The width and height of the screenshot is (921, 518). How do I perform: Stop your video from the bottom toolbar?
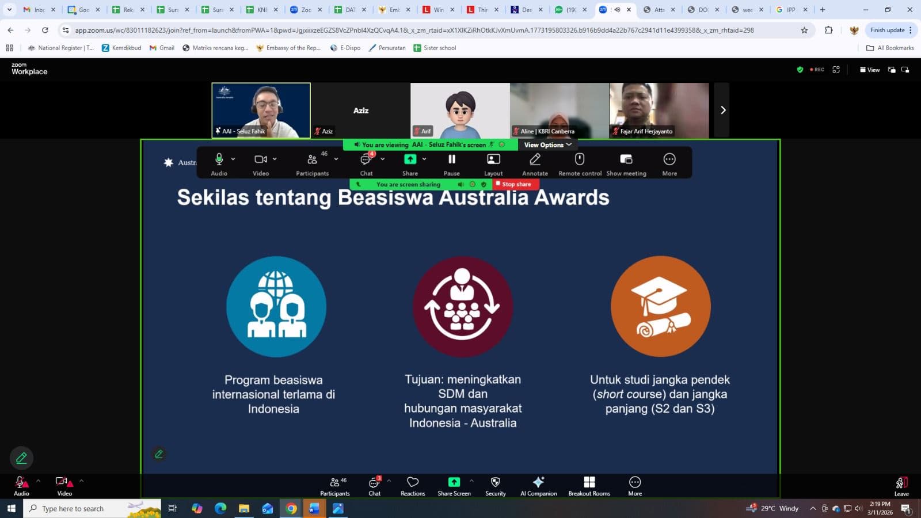click(62, 485)
